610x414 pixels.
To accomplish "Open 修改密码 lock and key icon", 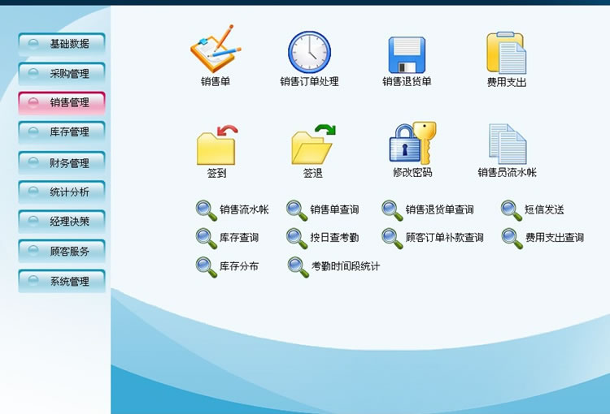I will pos(412,143).
